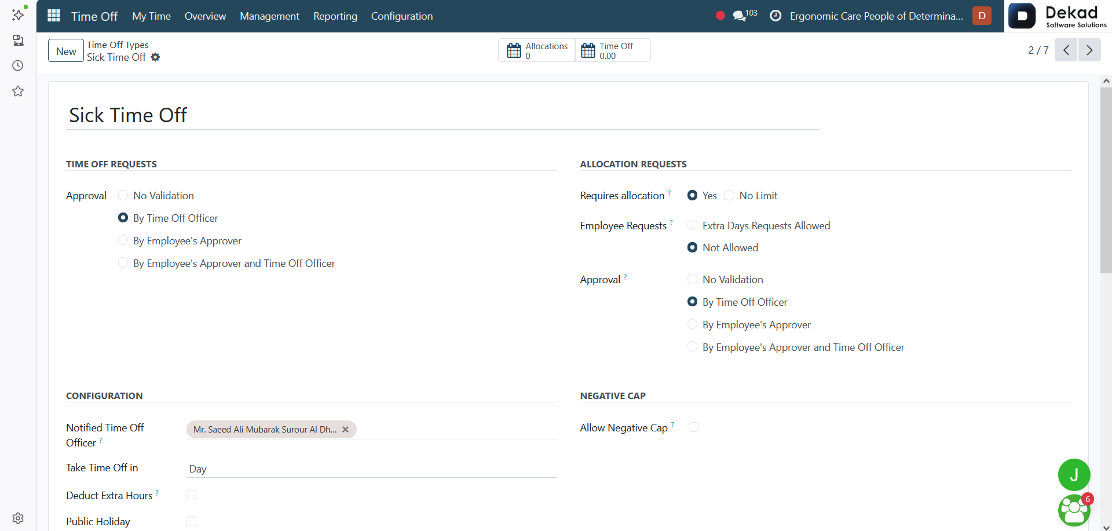This screenshot has height=531, width=1112.
Task: Open the user avatar D menu
Action: pyautogui.click(x=982, y=16)
